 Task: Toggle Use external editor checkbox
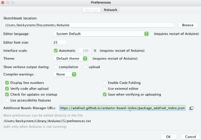(105, 89)
